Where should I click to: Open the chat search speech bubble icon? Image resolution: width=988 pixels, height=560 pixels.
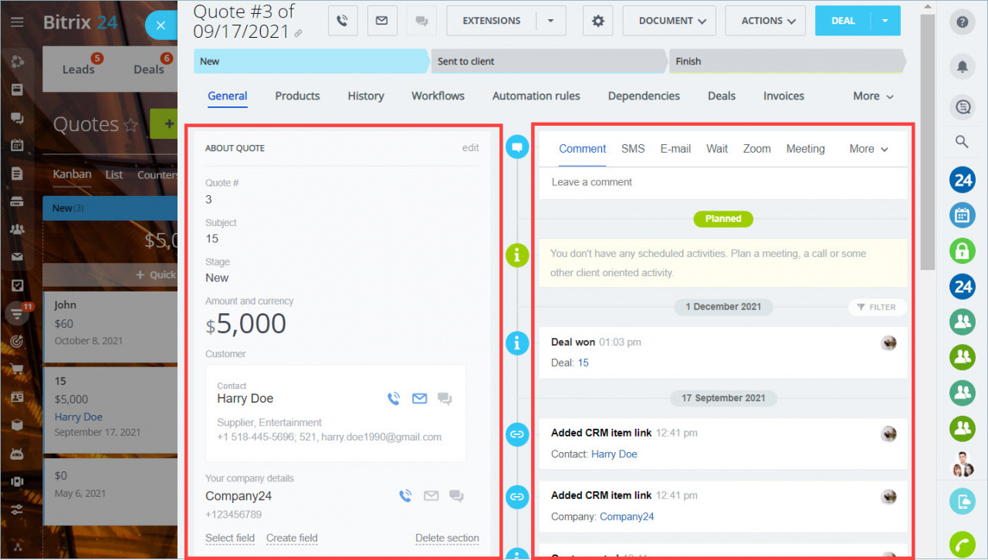tap(962, 107)
